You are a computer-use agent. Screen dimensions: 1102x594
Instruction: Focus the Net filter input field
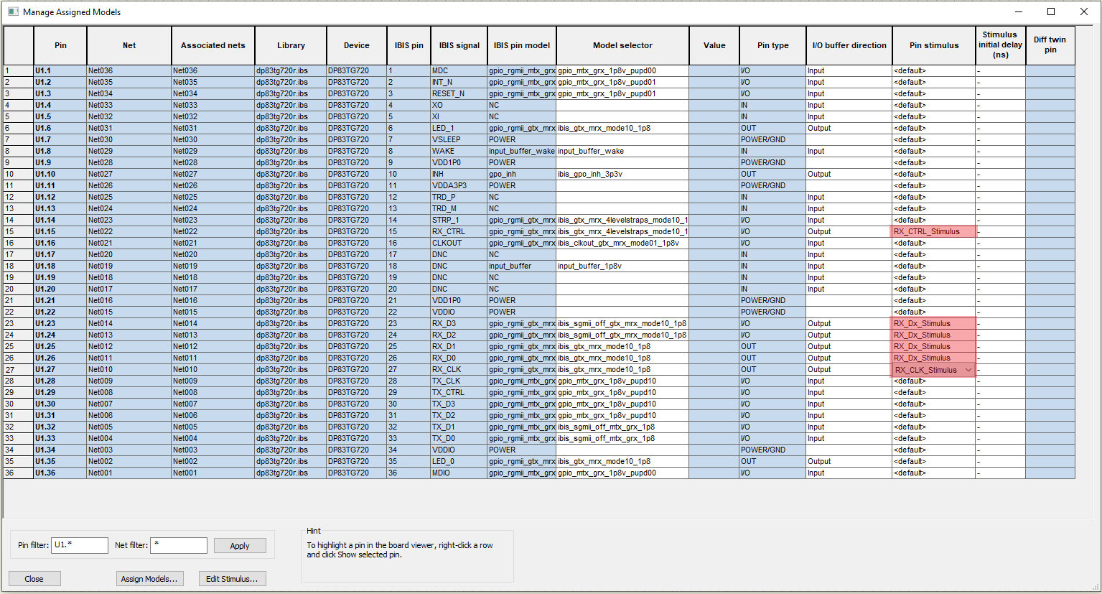(x=179, y=545)
